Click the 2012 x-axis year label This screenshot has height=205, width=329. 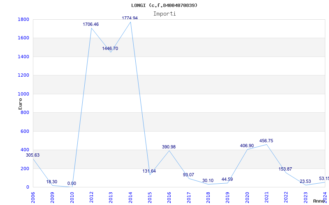click(91, 198)
